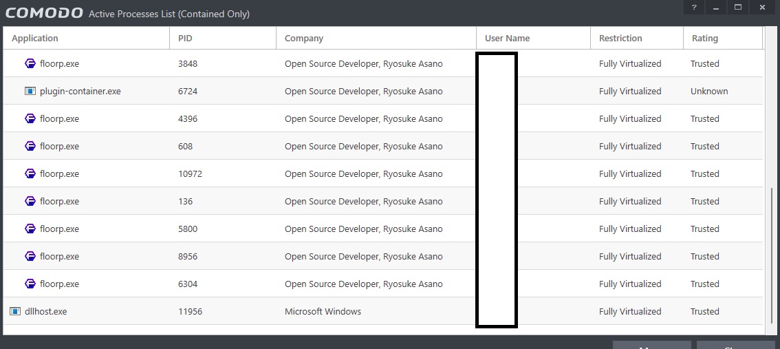Click the Company column header
Screen dimensions: 780x349
(303, 39)
